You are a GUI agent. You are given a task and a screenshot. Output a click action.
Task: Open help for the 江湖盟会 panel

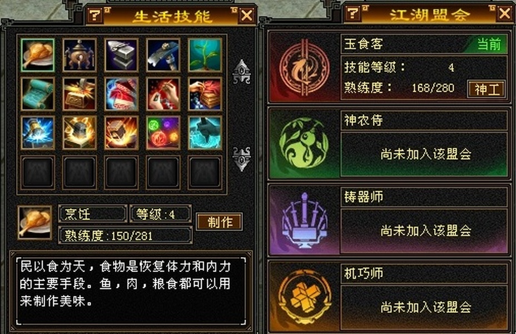(x=353, y=13)
